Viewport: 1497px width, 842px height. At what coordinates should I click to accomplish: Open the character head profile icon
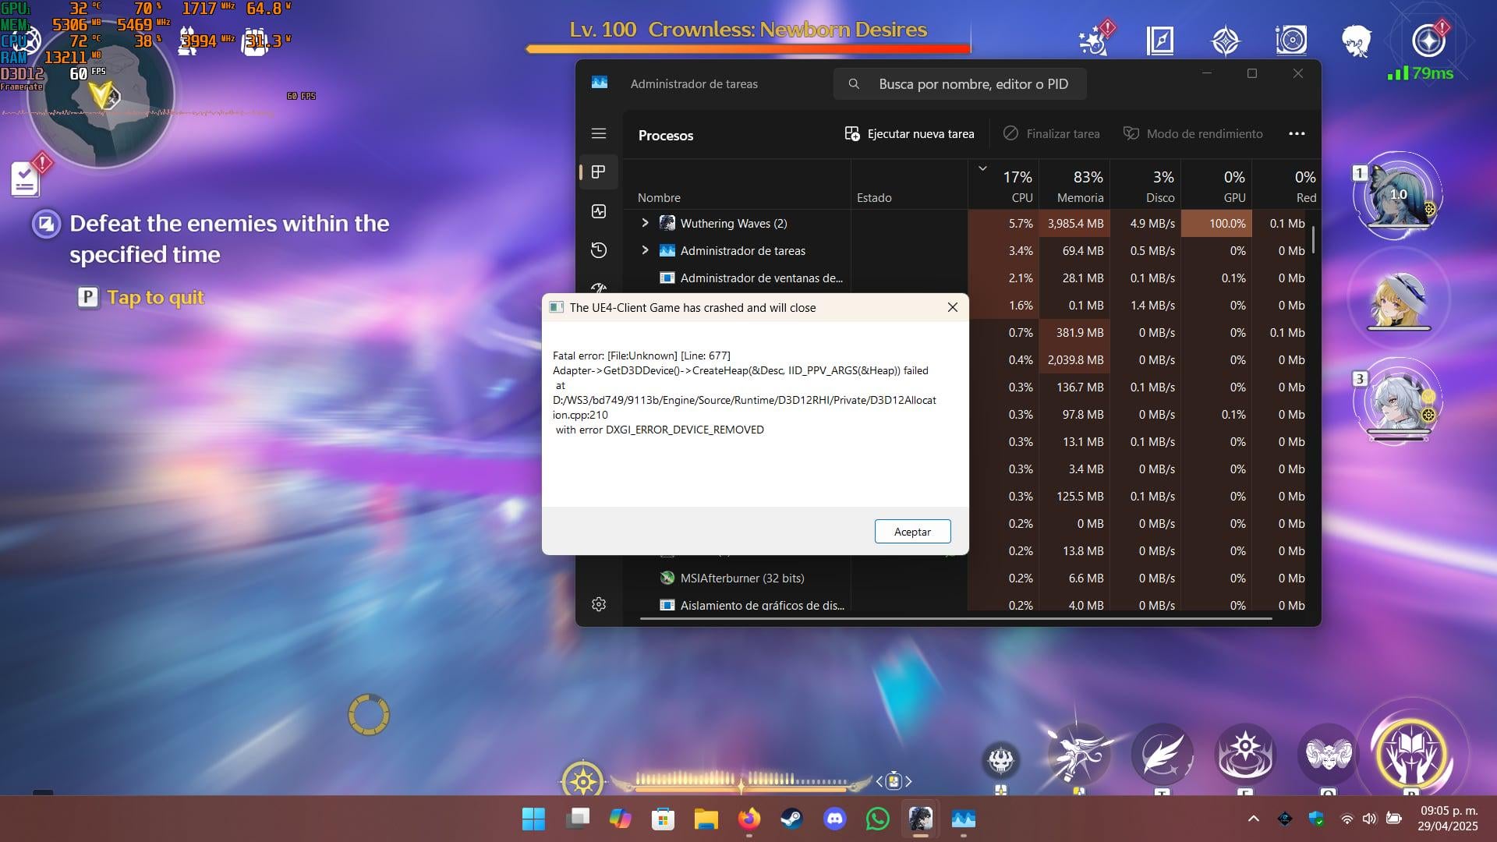(x=1357, y=41)
